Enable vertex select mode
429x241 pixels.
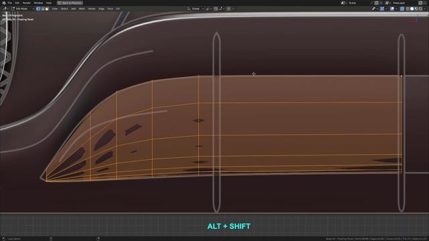(x=38, y=9)
